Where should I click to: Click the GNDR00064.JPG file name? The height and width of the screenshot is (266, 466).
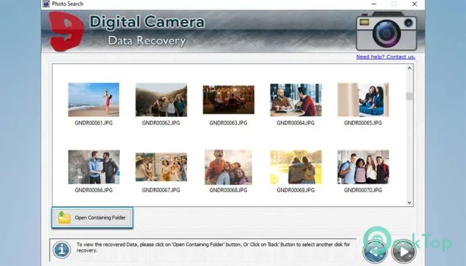point(296,123)
